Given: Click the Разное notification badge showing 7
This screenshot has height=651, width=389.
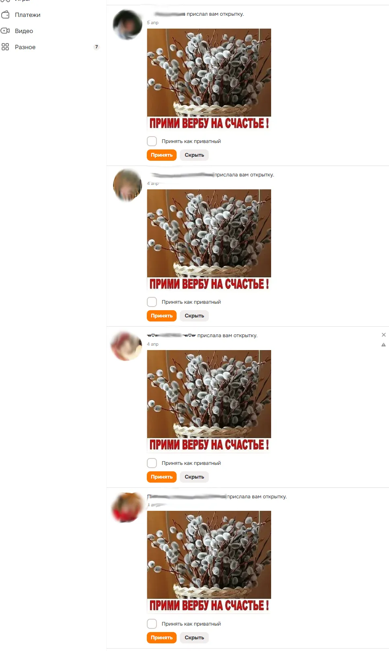Looking at the screenshot, I should [97, 47].
